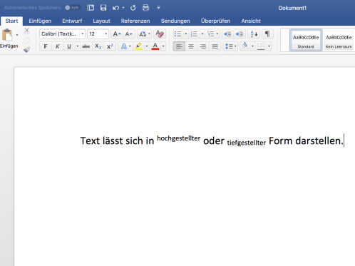Viewport: 355px width, 266px height.
Task: Apply text effects with the outlined A
Action: coord(123,46)
